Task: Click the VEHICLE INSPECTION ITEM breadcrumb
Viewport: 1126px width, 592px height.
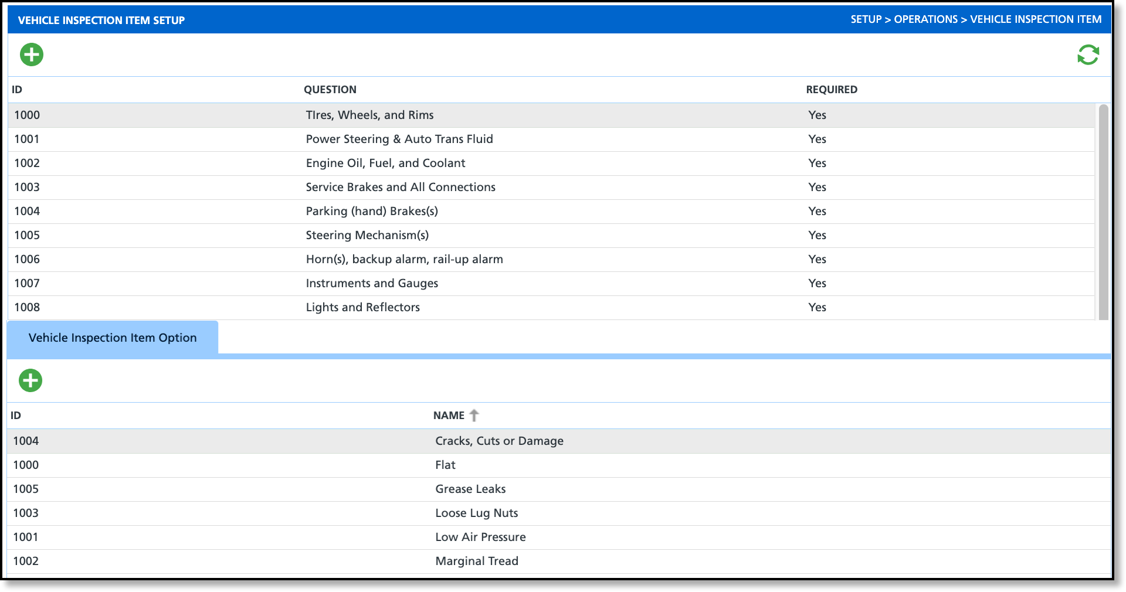Action: [x=1036, y=19]
